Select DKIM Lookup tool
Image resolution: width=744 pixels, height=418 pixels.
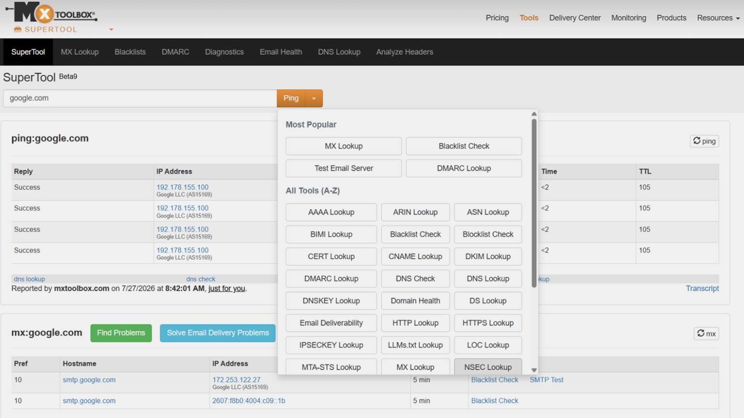488,257
